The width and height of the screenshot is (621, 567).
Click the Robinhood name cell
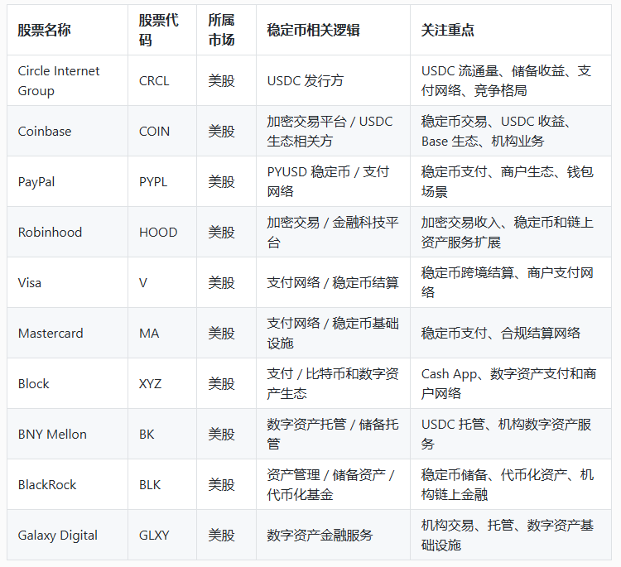67,232
